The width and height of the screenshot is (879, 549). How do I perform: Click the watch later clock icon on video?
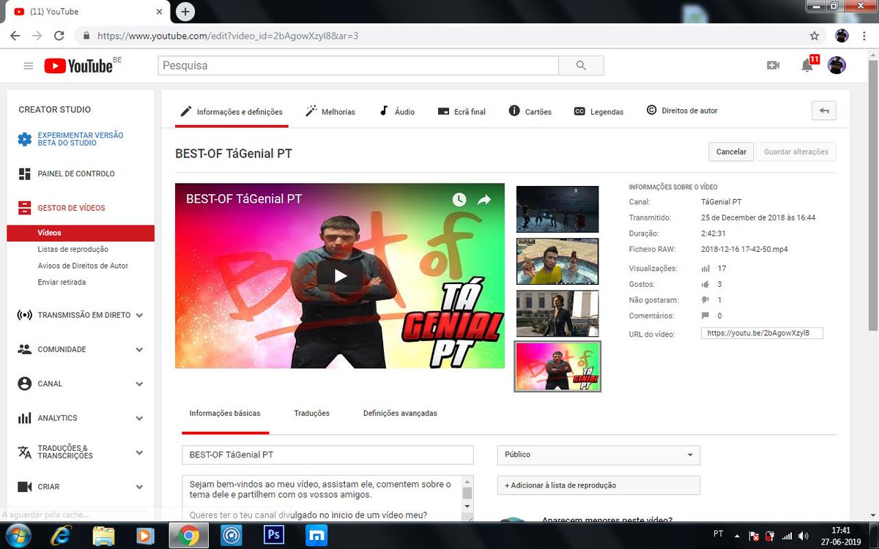point(459,199)
